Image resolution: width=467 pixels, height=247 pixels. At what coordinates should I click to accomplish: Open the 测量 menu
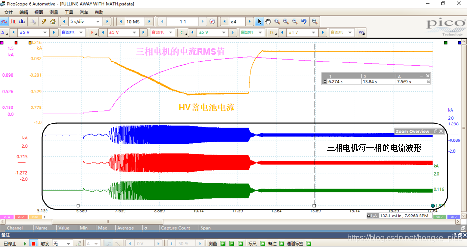[x=54, y=12]
